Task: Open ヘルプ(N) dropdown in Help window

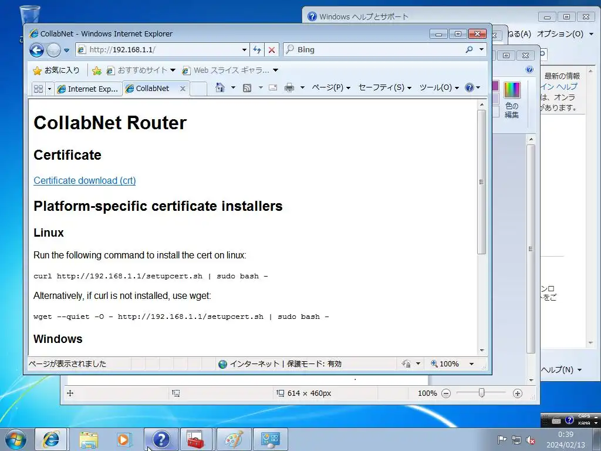Action: click(x=562, y=370)
